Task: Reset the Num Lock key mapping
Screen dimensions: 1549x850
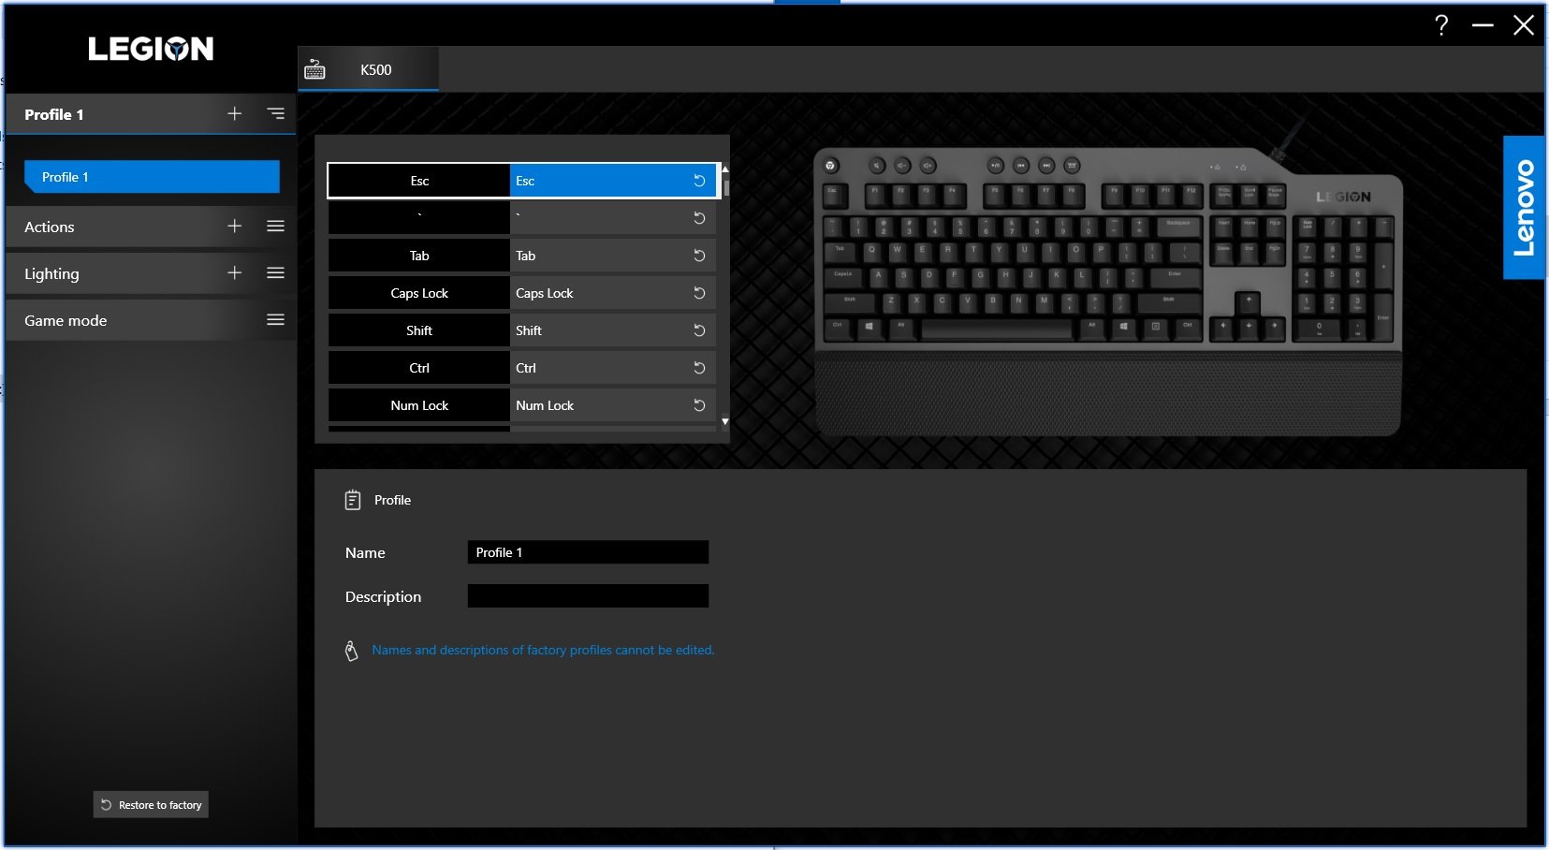Action: click(x=698, y=405)
